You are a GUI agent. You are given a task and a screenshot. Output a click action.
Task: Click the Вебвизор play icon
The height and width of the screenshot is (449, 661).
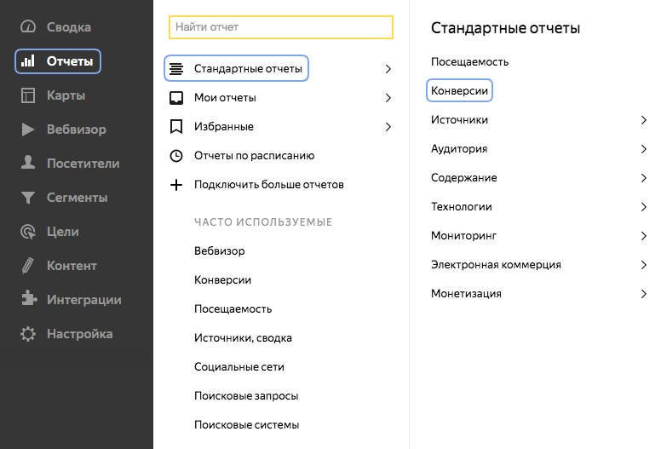[x=29, y=130]
